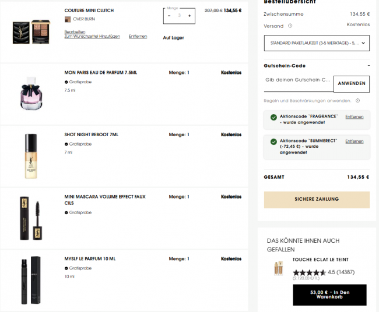Click Bearbeiten link for Couture Mini Clutch
Screen dimensions: 379x312
75,32
